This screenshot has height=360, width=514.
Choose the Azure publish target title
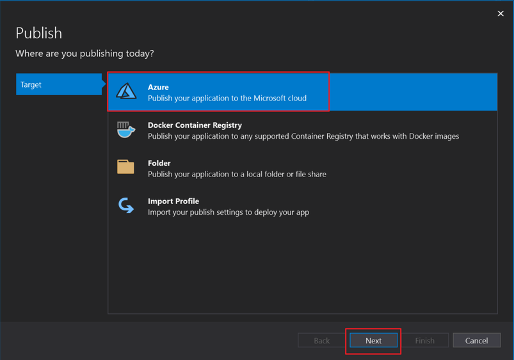158,87
